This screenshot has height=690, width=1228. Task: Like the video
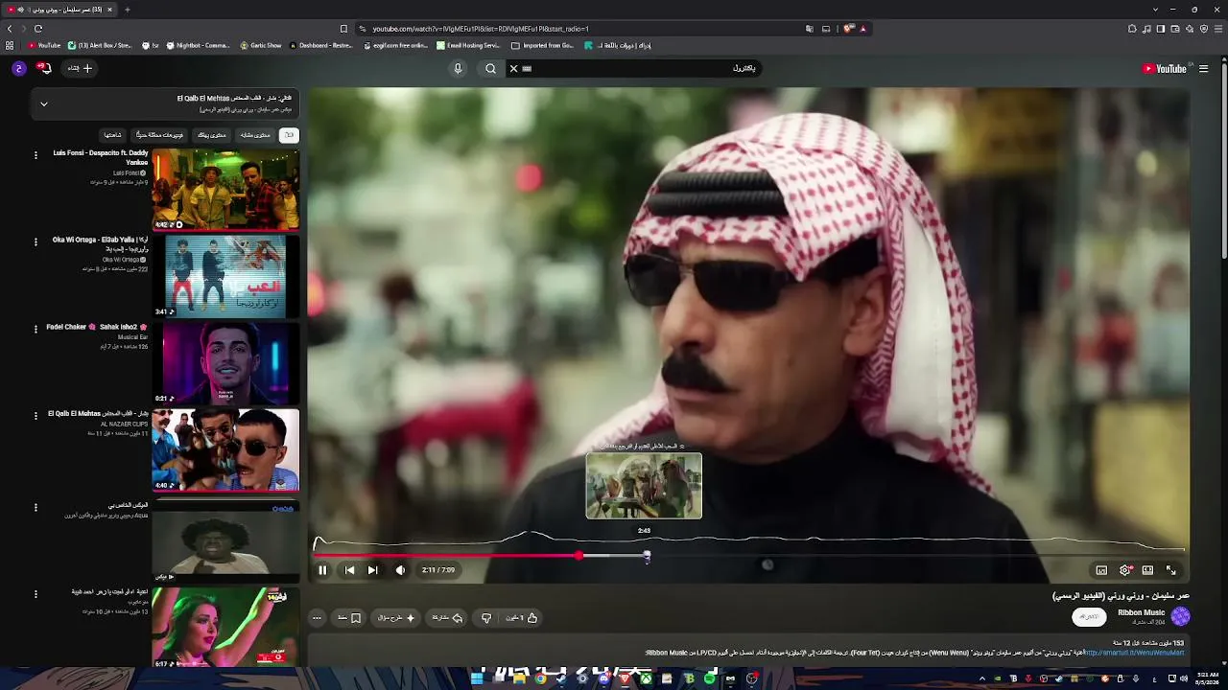(522, 618)
